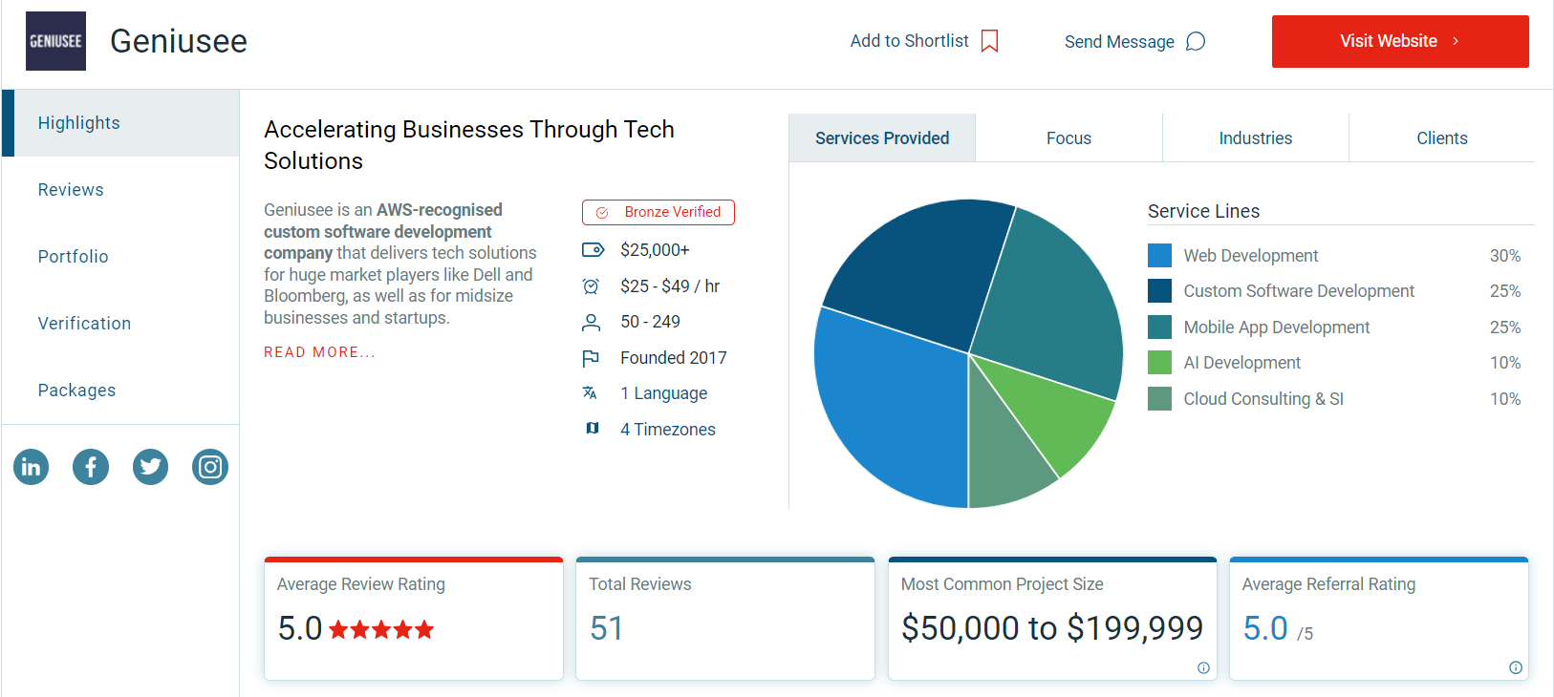
Task: Click the AI Development label
Action: (1242, 363)
